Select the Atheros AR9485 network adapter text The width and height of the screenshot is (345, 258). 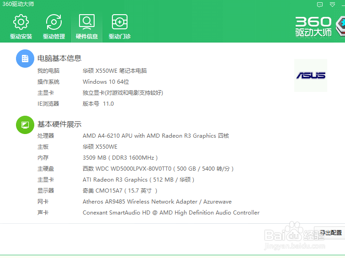point(157,202)
